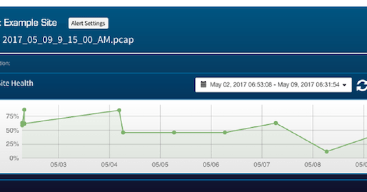Click the 05/03 x-axis label
Viewport: 367px width, 192px height.
click(59, 165)
